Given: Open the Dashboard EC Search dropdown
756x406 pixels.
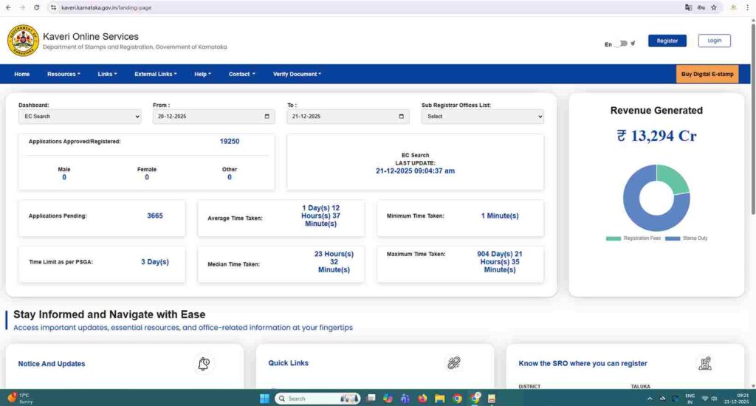Looking at the screenshot, I should [x=79, y=117].
